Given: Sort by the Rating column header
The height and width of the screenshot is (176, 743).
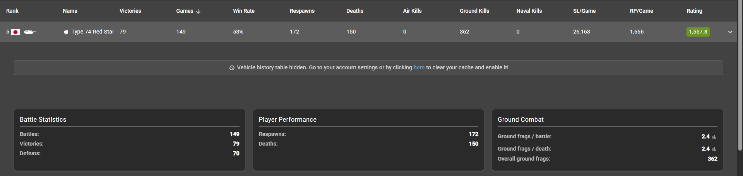Looking at the screenshot, I should [694, 11].
